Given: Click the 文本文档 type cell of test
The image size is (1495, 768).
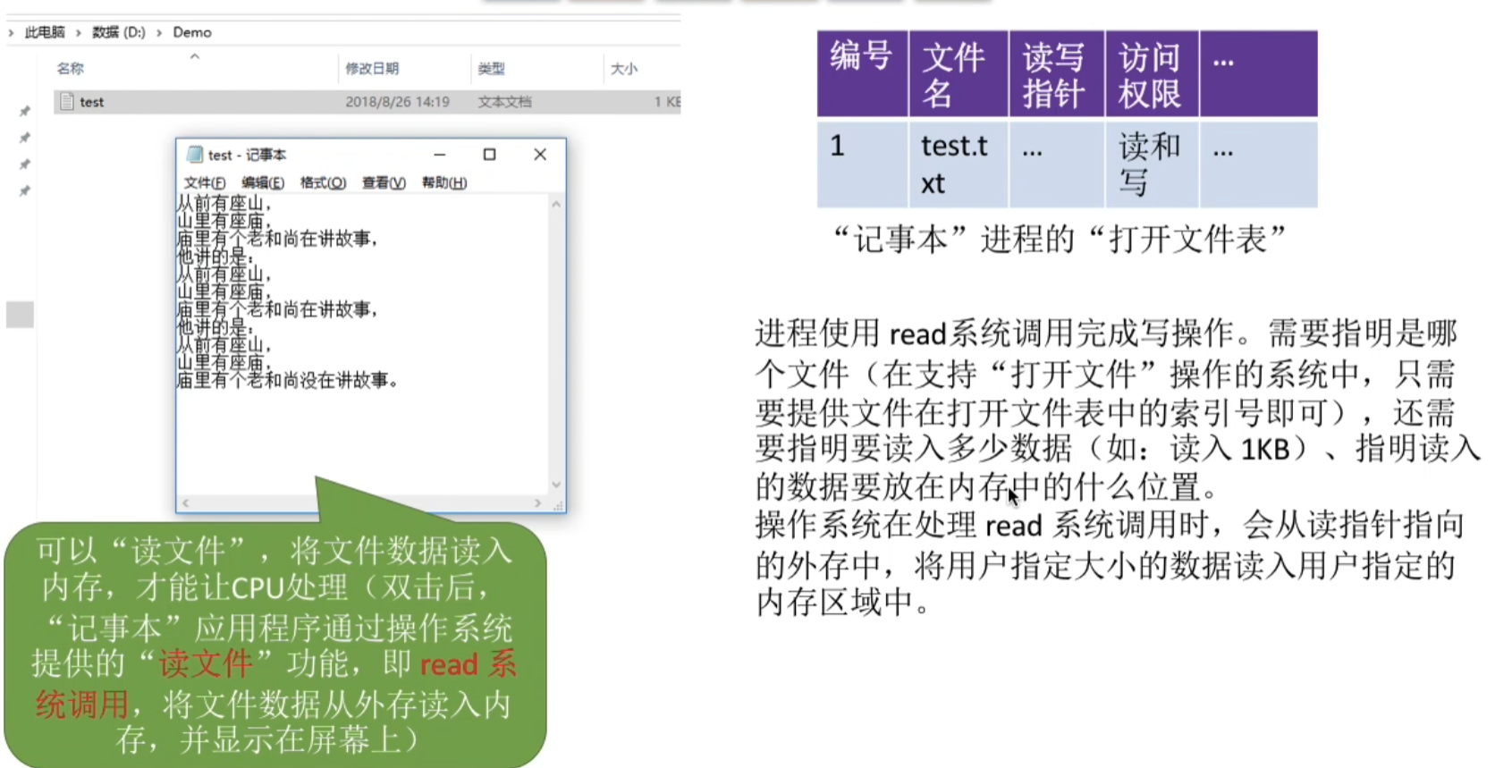Looking at the screenshot, I should point(504,102).
